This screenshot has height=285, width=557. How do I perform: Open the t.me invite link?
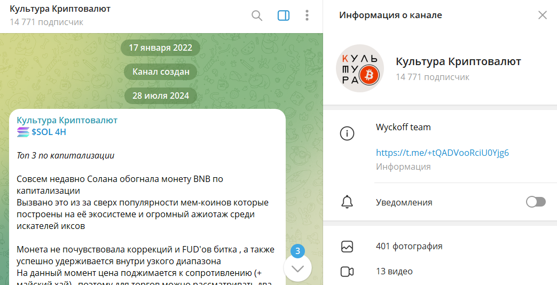(x=442, y=153)
